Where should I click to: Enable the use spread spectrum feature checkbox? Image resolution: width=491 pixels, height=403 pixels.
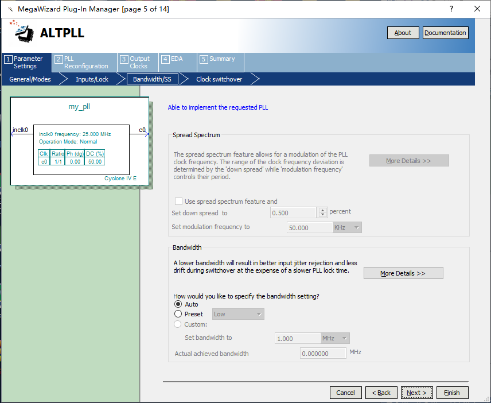[x=178, y=201]
